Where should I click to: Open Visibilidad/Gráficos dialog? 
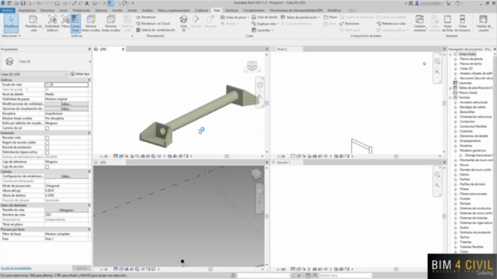point(52,23)
